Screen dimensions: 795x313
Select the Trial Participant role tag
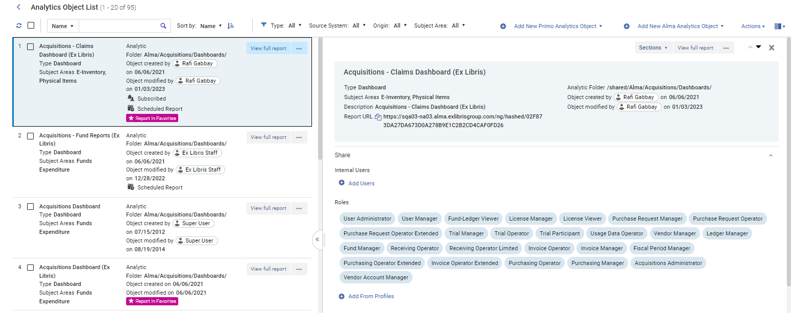pyautogui.click(x=560, y=233)
